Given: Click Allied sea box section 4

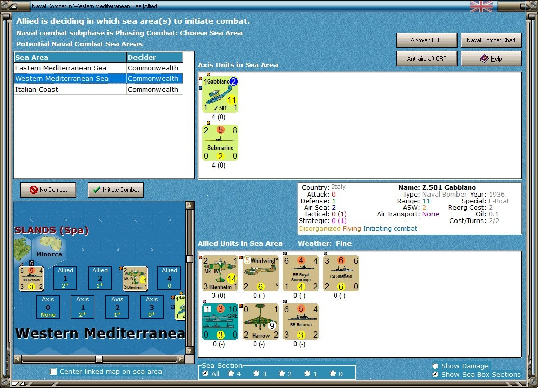Looking at the screenshot, I should point(169,278).
